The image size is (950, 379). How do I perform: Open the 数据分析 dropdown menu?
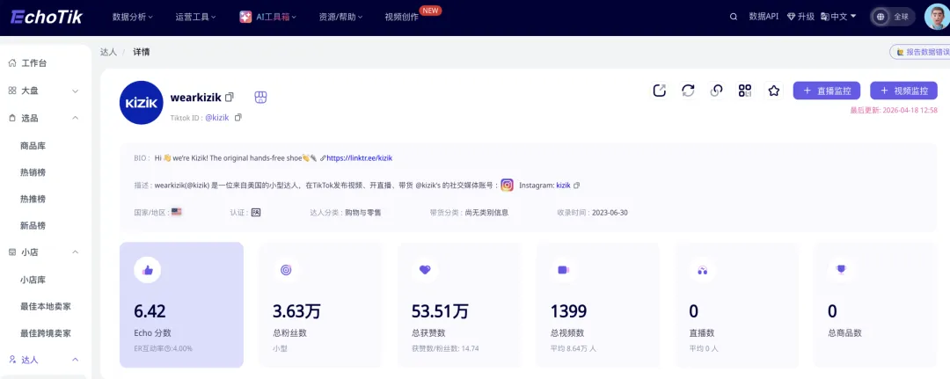(132, 17)
